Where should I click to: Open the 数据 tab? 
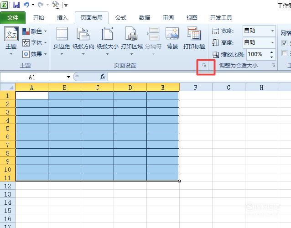[x=145, y=18]
